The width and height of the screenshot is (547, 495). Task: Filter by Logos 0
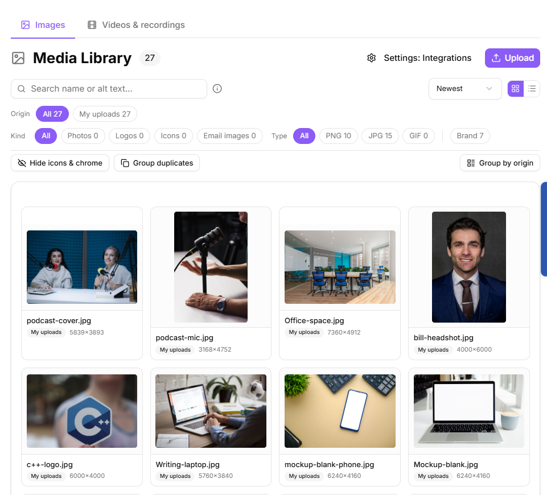(129, 136)
